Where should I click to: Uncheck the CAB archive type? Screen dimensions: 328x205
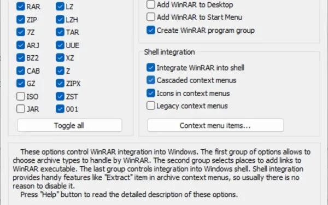(21, 71)
